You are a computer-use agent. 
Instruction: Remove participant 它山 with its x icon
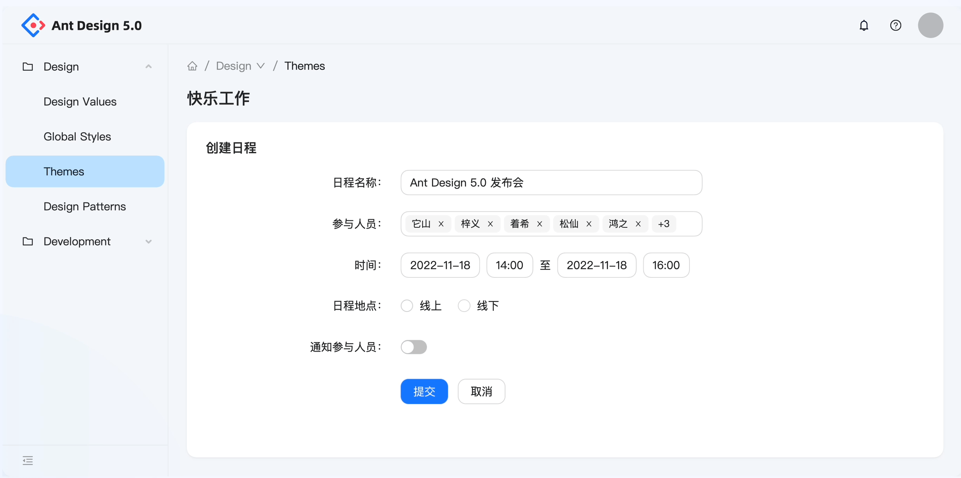(x=441, y=223)
